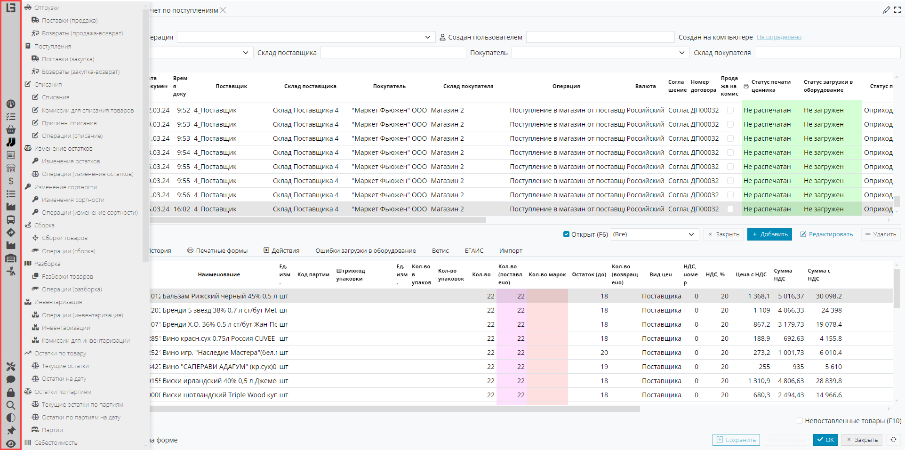The width and height of the screenshot is (905, 450).
Task: Follow the Не определено link
Action: [778, 37]
